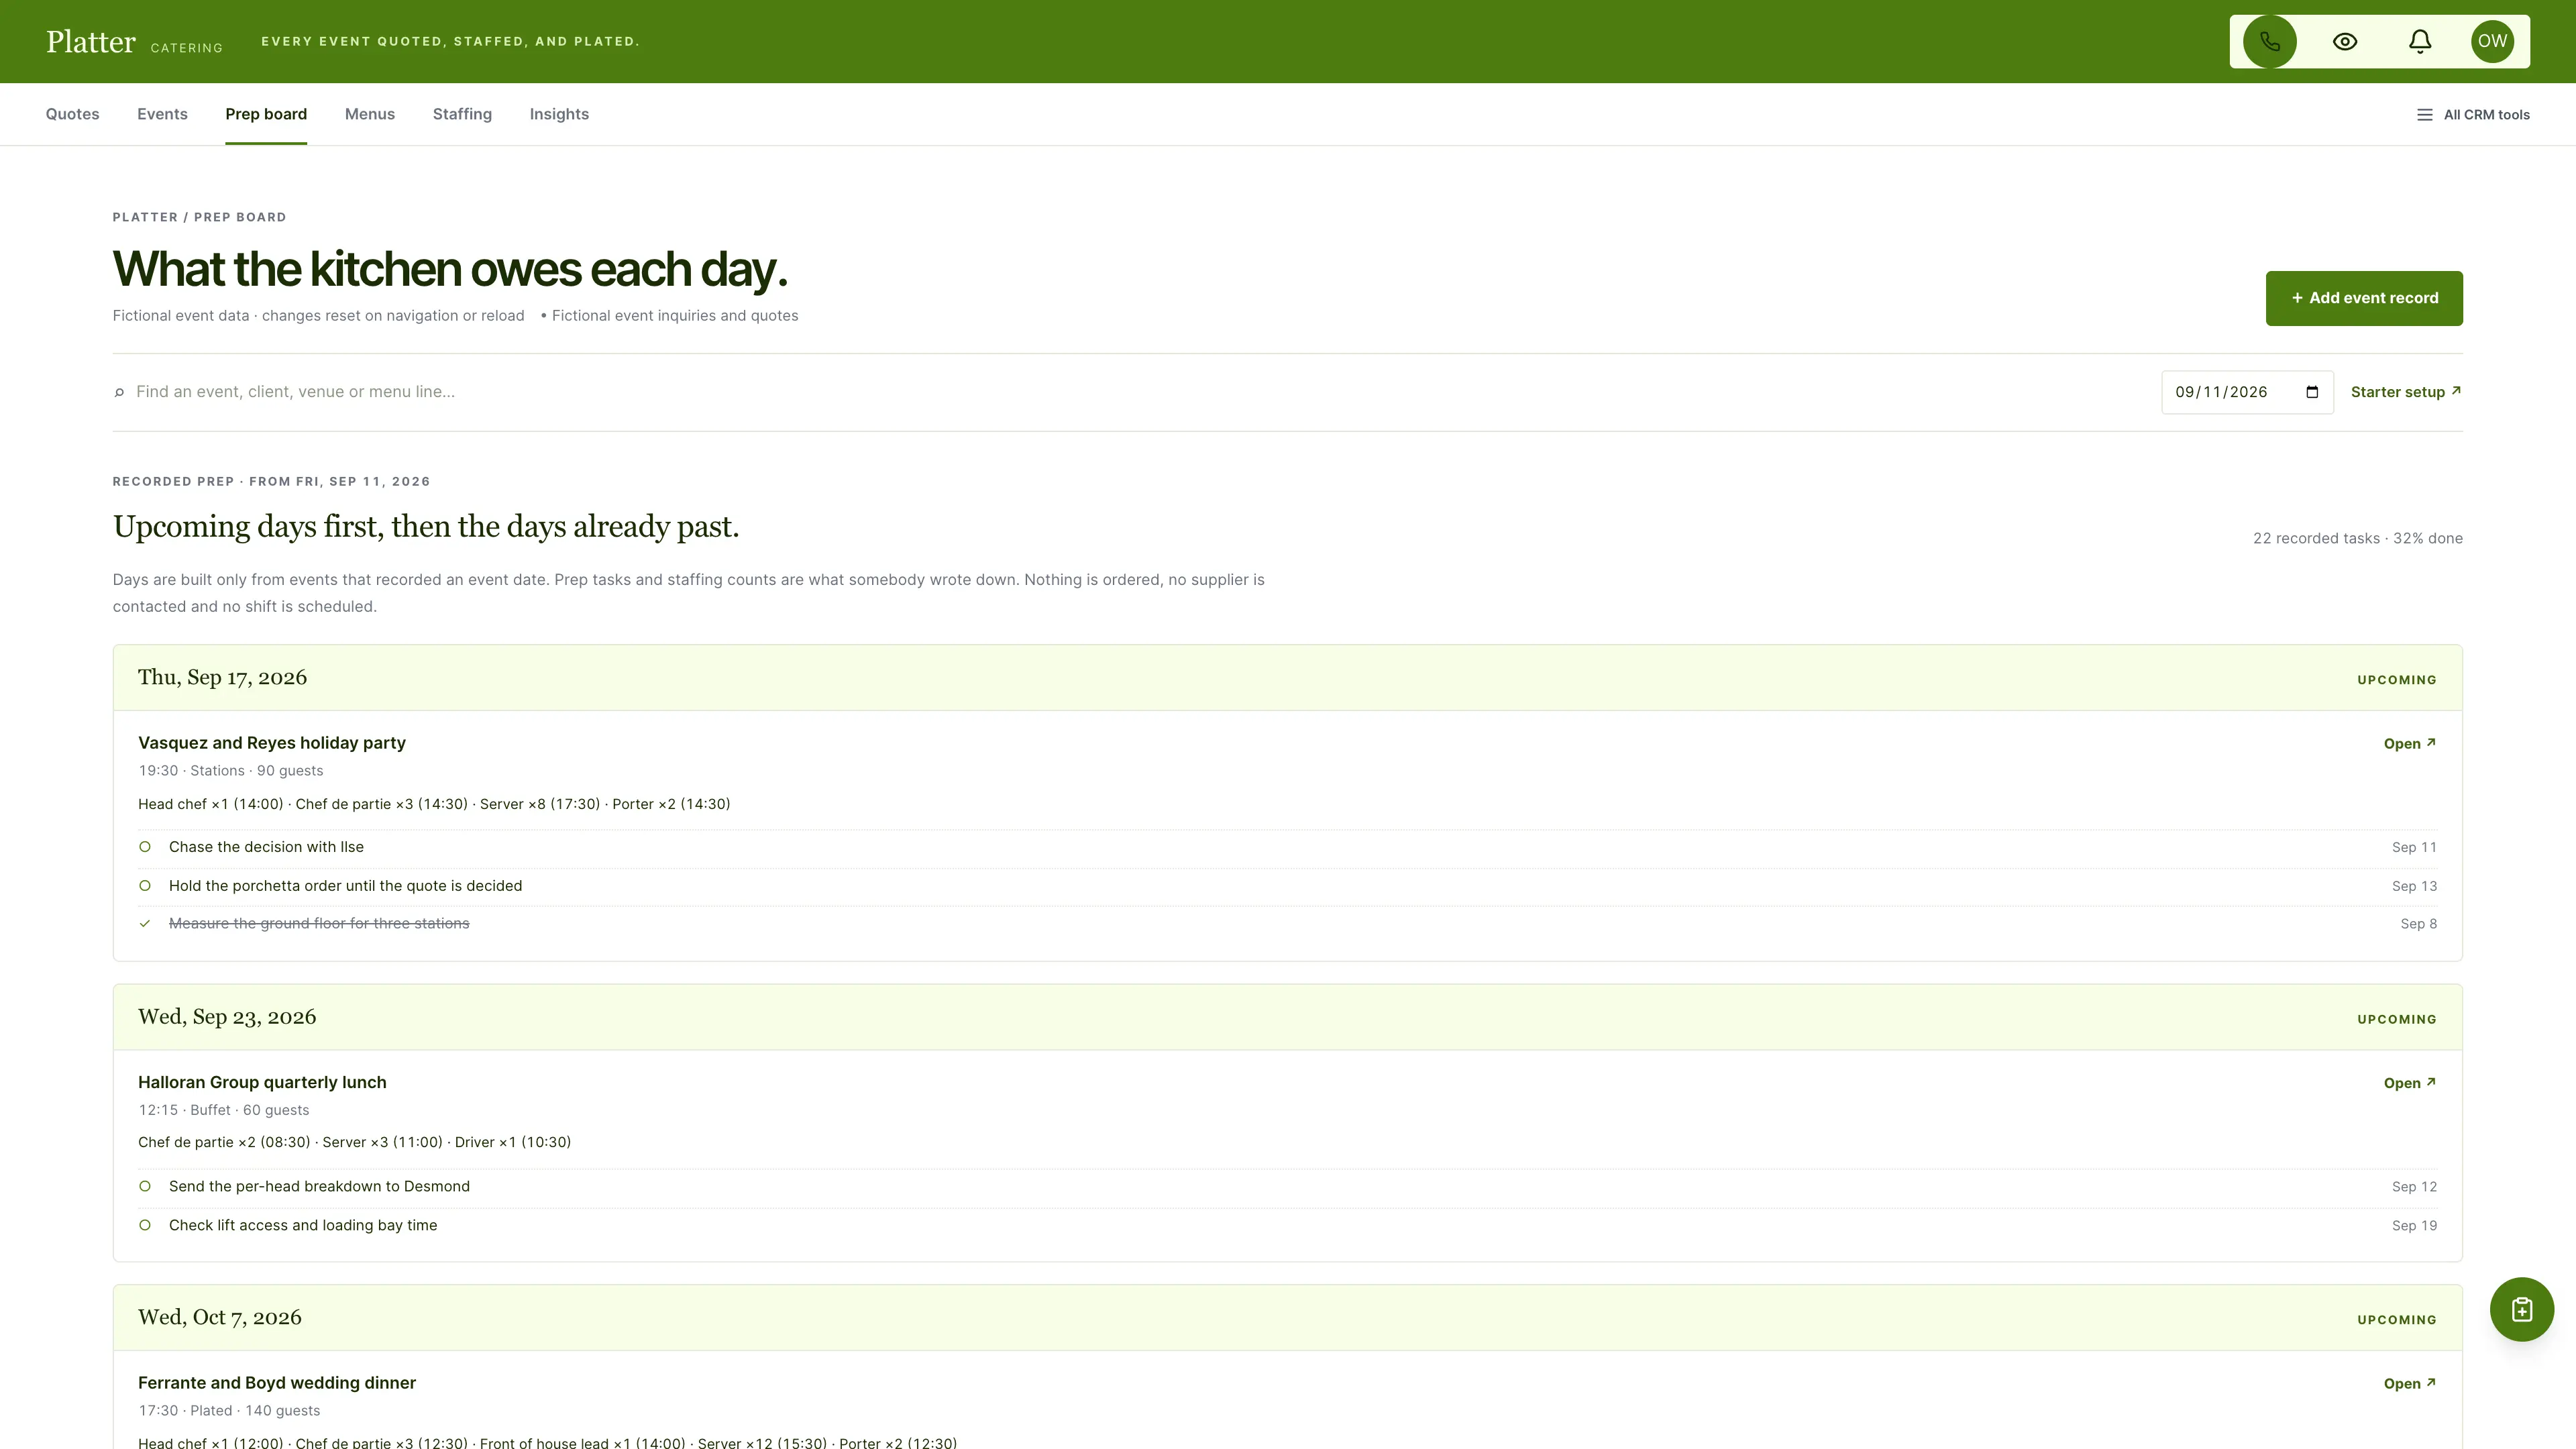Open Vasquez and Reyes holiday party event

click(2410, 744)
